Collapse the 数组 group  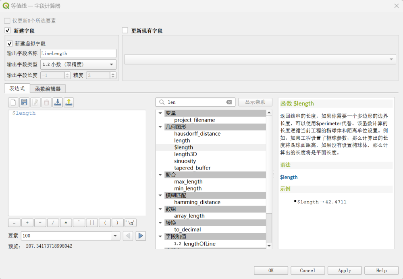(160, 209)
